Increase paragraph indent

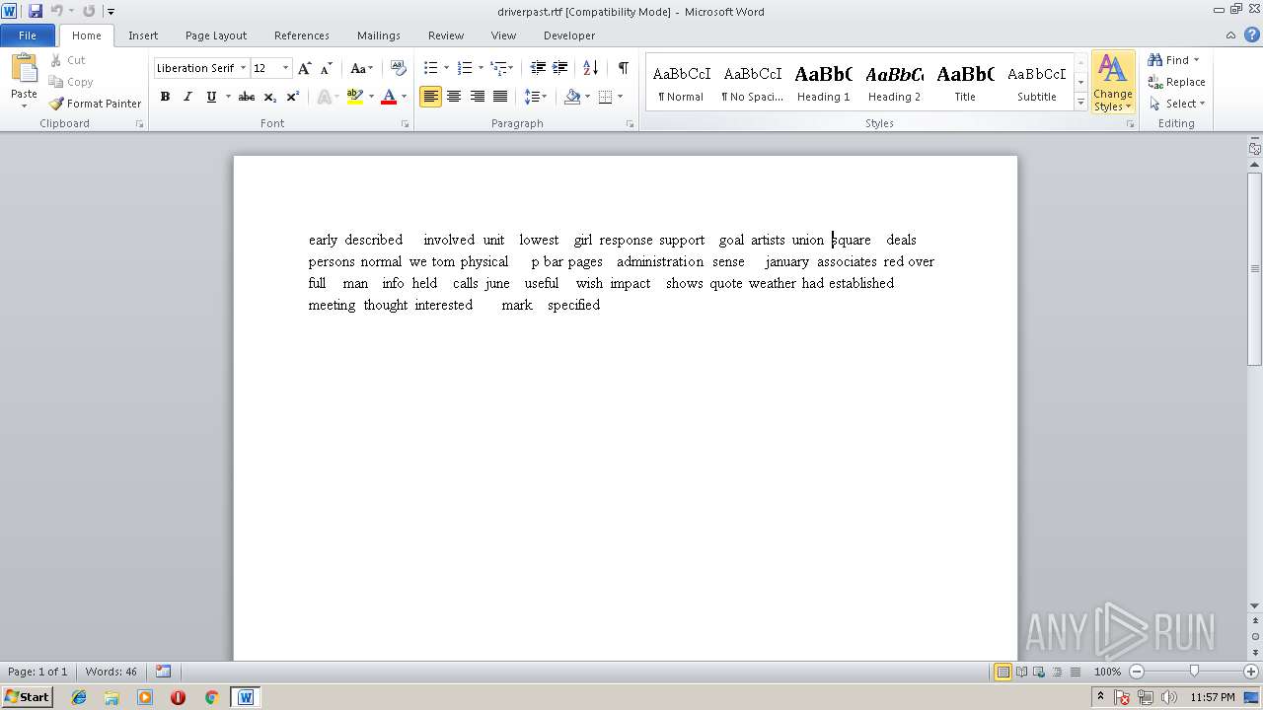(559, 68)
